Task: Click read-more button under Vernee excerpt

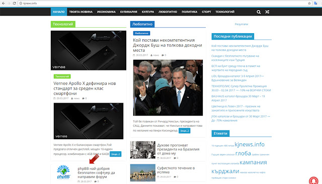Action: pos(115,154)
